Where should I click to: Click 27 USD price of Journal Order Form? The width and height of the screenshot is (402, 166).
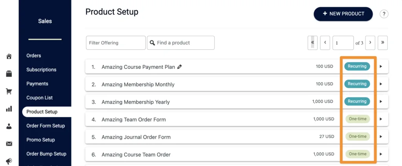coord(327,137)
